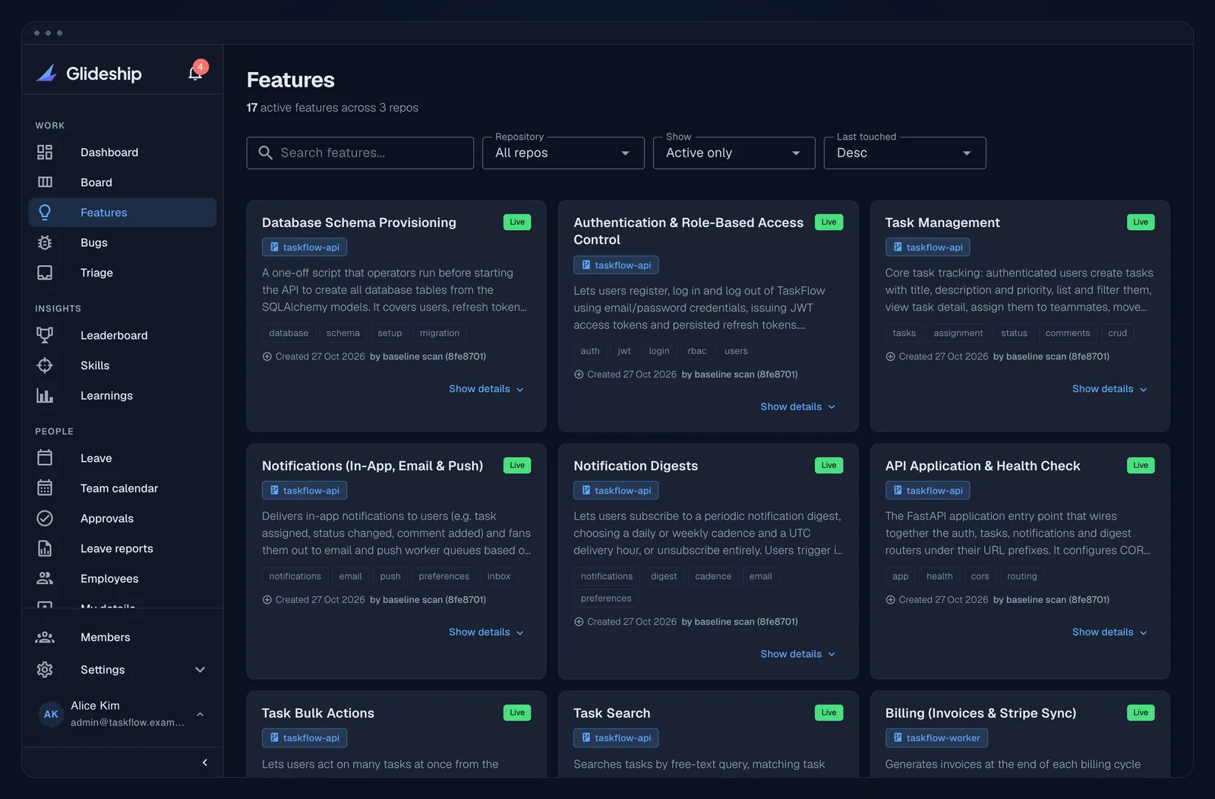1215x799 pixels.
Task: Click the Skills crosshair icon
Action: pyautogui.click(x=45, y=365)
